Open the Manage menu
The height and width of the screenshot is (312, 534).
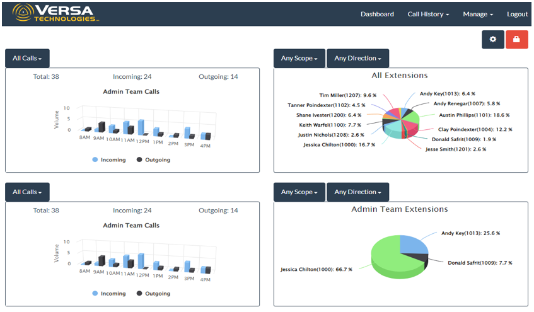pos(477,14)
